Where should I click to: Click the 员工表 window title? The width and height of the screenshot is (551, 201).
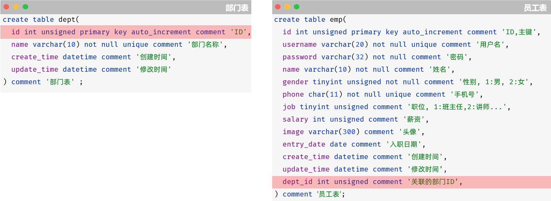[x=535, y=8]
